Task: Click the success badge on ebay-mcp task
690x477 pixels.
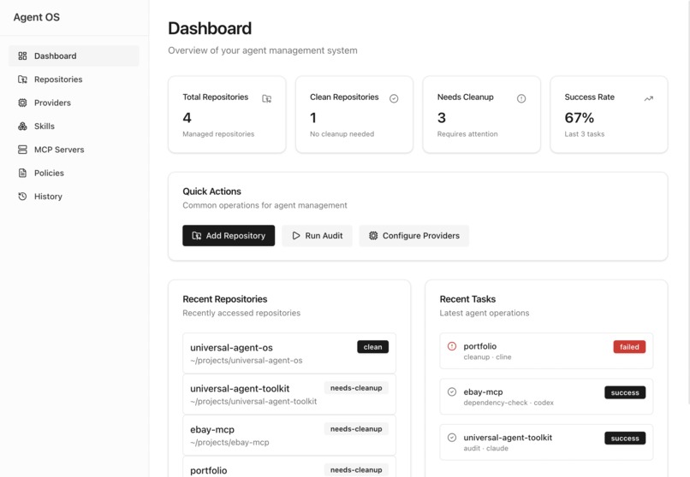Action: [x=625, y=392]
